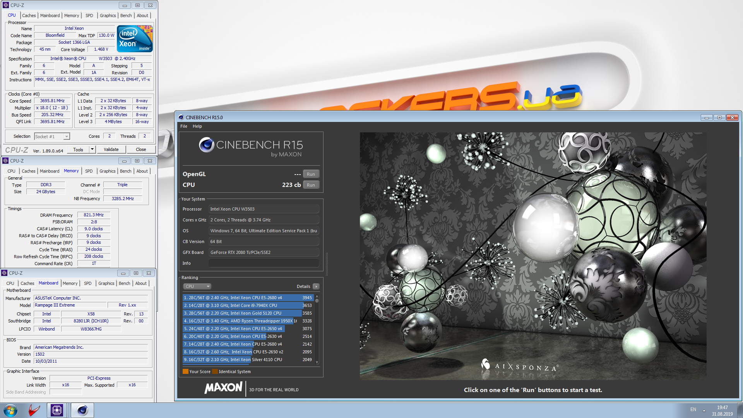Click the BIOS date 10/03/2011

point(91,361)
